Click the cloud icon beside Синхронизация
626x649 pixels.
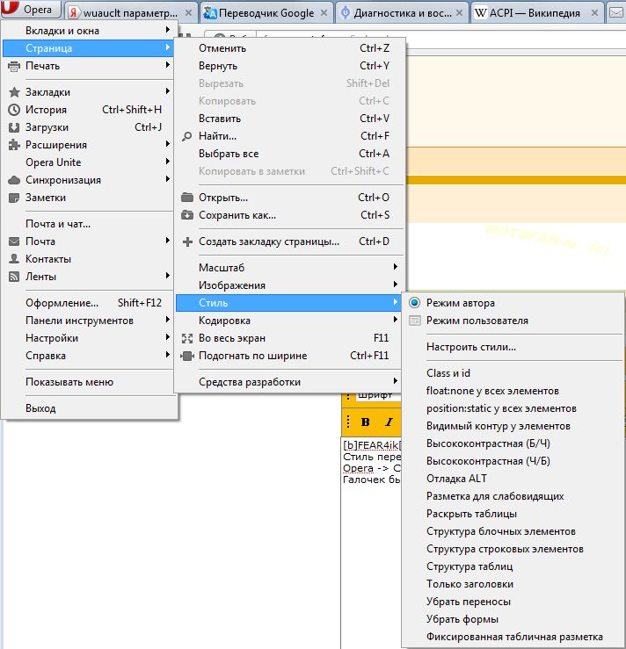[x=14, y=180]
